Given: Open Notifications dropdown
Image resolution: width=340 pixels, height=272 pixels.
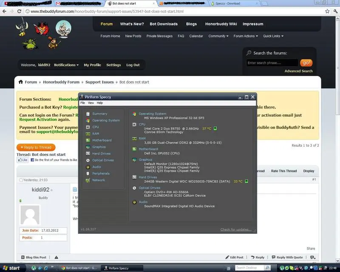Looking at the screenshot, I should pyautogui.click(x=66, y=65).
